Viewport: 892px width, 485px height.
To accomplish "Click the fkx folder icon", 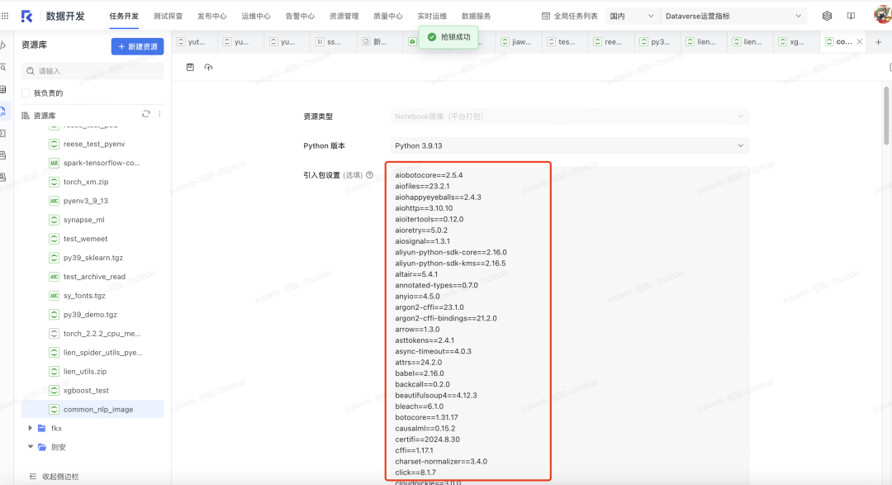I will coord(41,428).
